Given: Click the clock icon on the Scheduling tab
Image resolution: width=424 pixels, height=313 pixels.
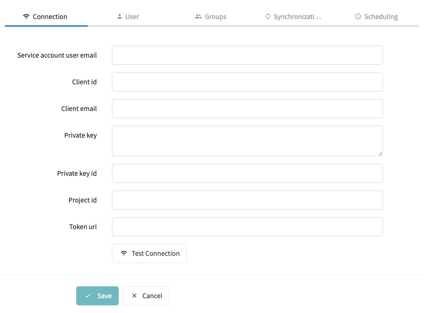Looking at the screenshot, I should [x=358, y=17].
